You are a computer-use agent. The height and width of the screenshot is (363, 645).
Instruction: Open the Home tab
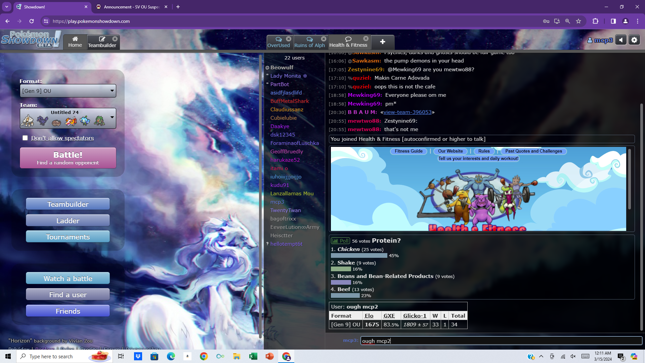pos(75,42)
